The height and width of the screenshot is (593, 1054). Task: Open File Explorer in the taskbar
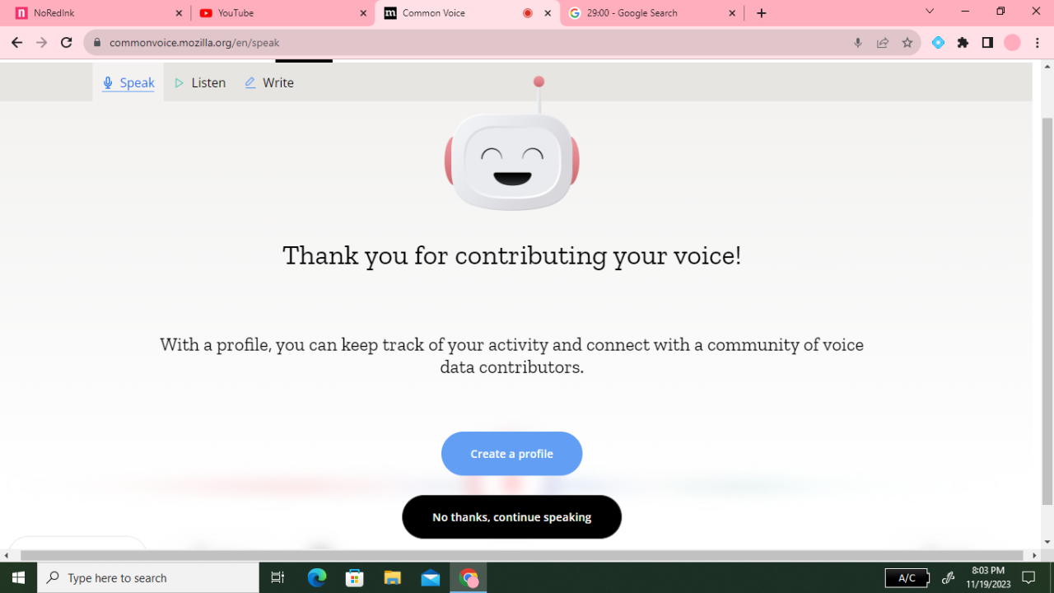point(393,577)
